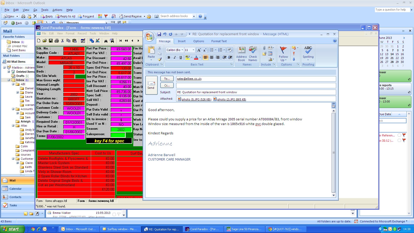The height and width of the screenshot is (233, 414).
Task: Click the Cc... button
Action: click(167, 85)
